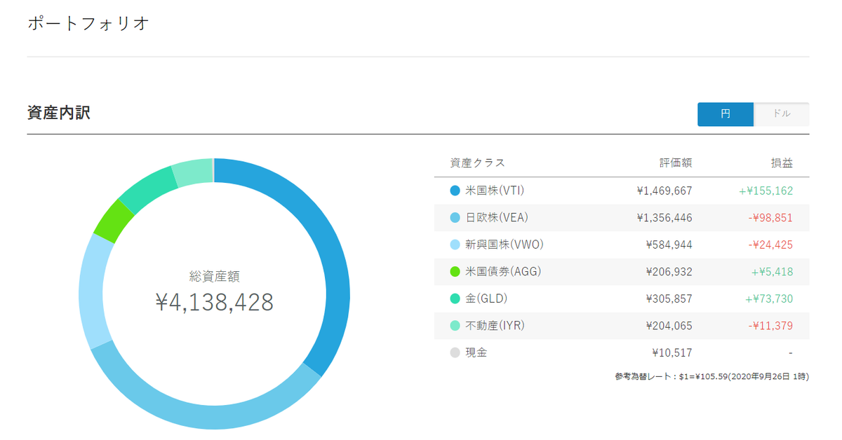The width and height of the screenshot is (842, 440).
Task: Click the gain +¥5,418
Action: pyautogui.click(x=772, y=272)
